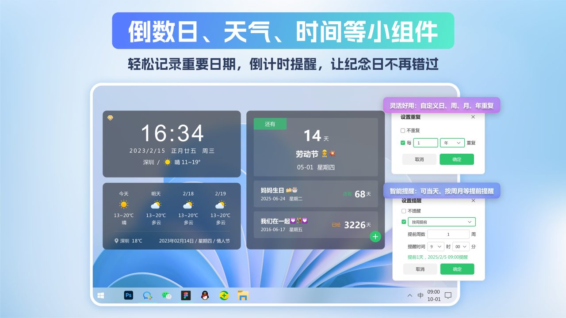Open Photoshop from the taskbar
Image resolution: width=566 pixels, height=318 pixels.
(x=129, y=295)
